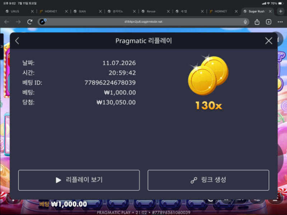Close the Pragmatic replay dialog

268,41
